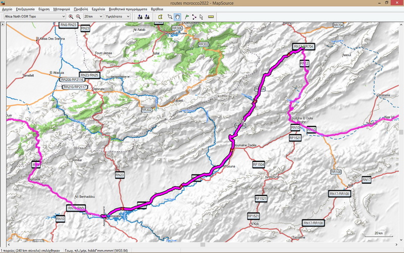Open the Υψηλότατο detail level dropdown
The height and width of the screenshot is (253, 404).
coord(118,17)
